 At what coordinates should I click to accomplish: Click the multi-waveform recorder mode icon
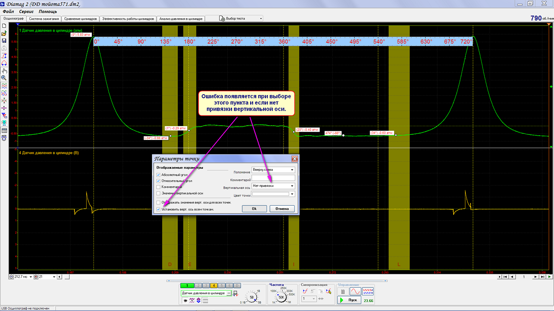[x=368, y=292]
